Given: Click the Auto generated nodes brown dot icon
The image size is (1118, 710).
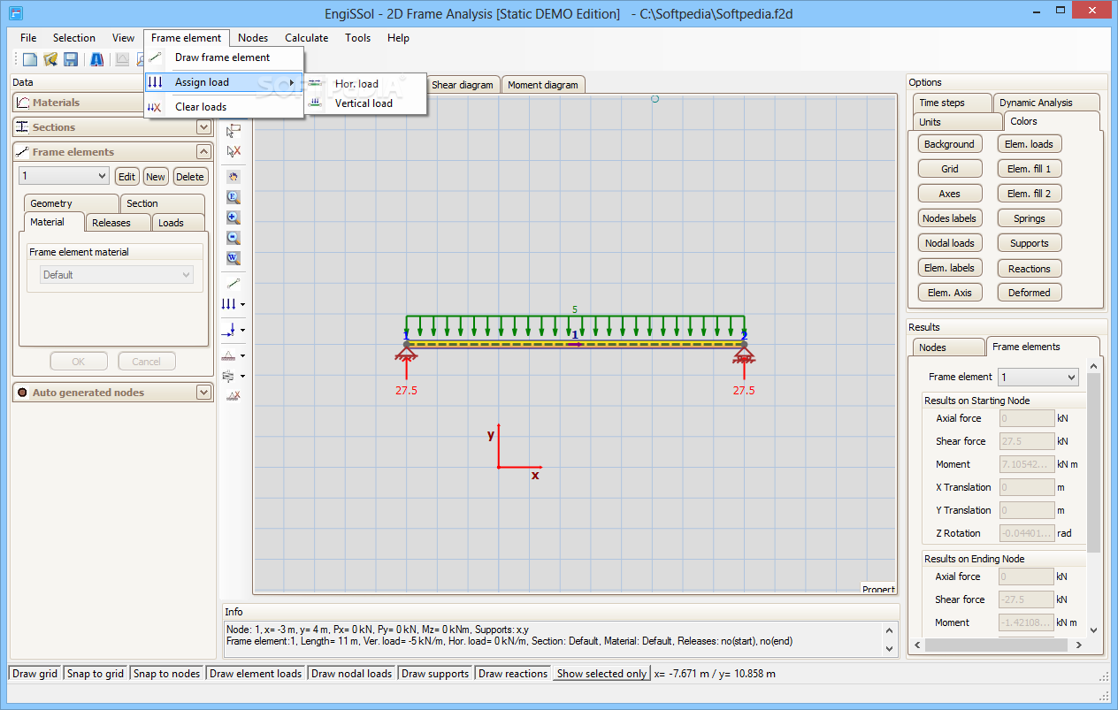Looking at the screenshot, I should tap(23, 393).
